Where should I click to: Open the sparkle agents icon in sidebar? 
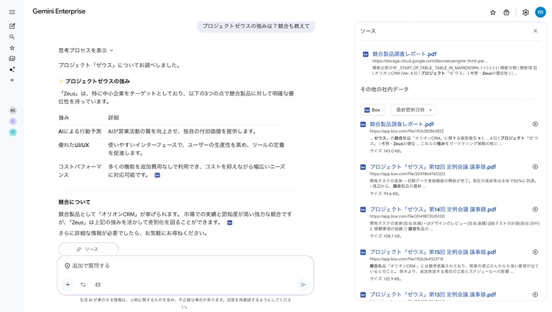coord(12,70)
